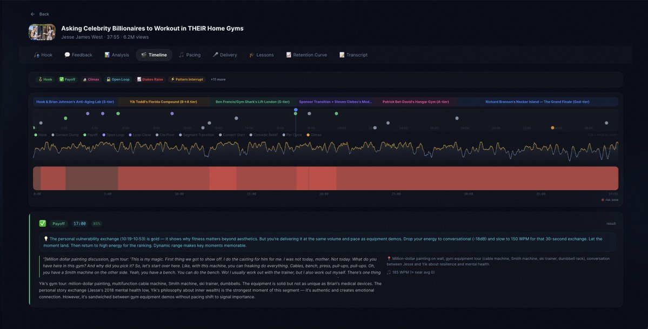Open the Feedback tab
The width and height of the screenshot is (648, 329).
click(x=78, y=55)
